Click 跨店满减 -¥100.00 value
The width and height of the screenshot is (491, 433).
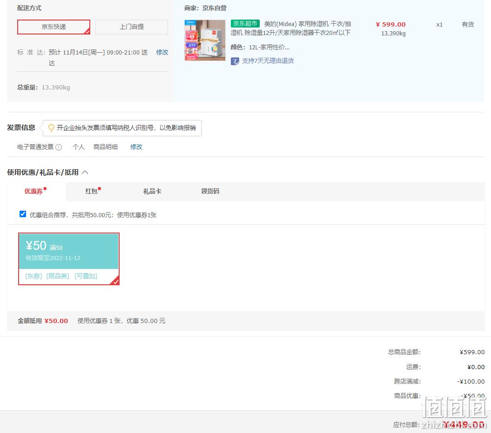[x=471, y=382]
